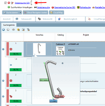The width and height of the screenshot is (105, 106).
Task: Open the results settings gear icon
Action: pos(13,30)
